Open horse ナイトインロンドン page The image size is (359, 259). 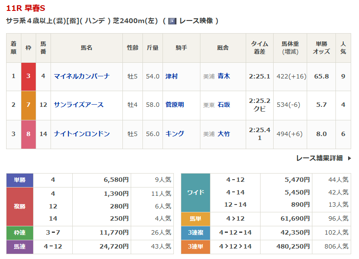point(81,134)
